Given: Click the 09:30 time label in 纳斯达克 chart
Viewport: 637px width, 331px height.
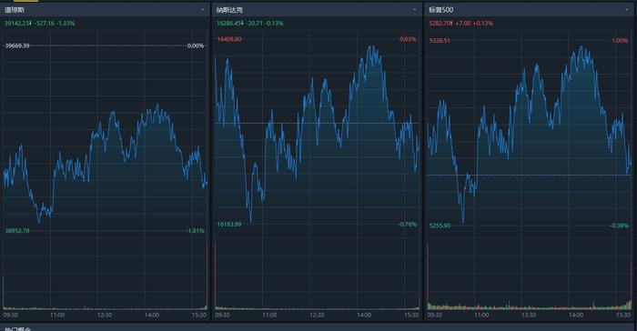Looking at the screenshot, I should 223,315.
